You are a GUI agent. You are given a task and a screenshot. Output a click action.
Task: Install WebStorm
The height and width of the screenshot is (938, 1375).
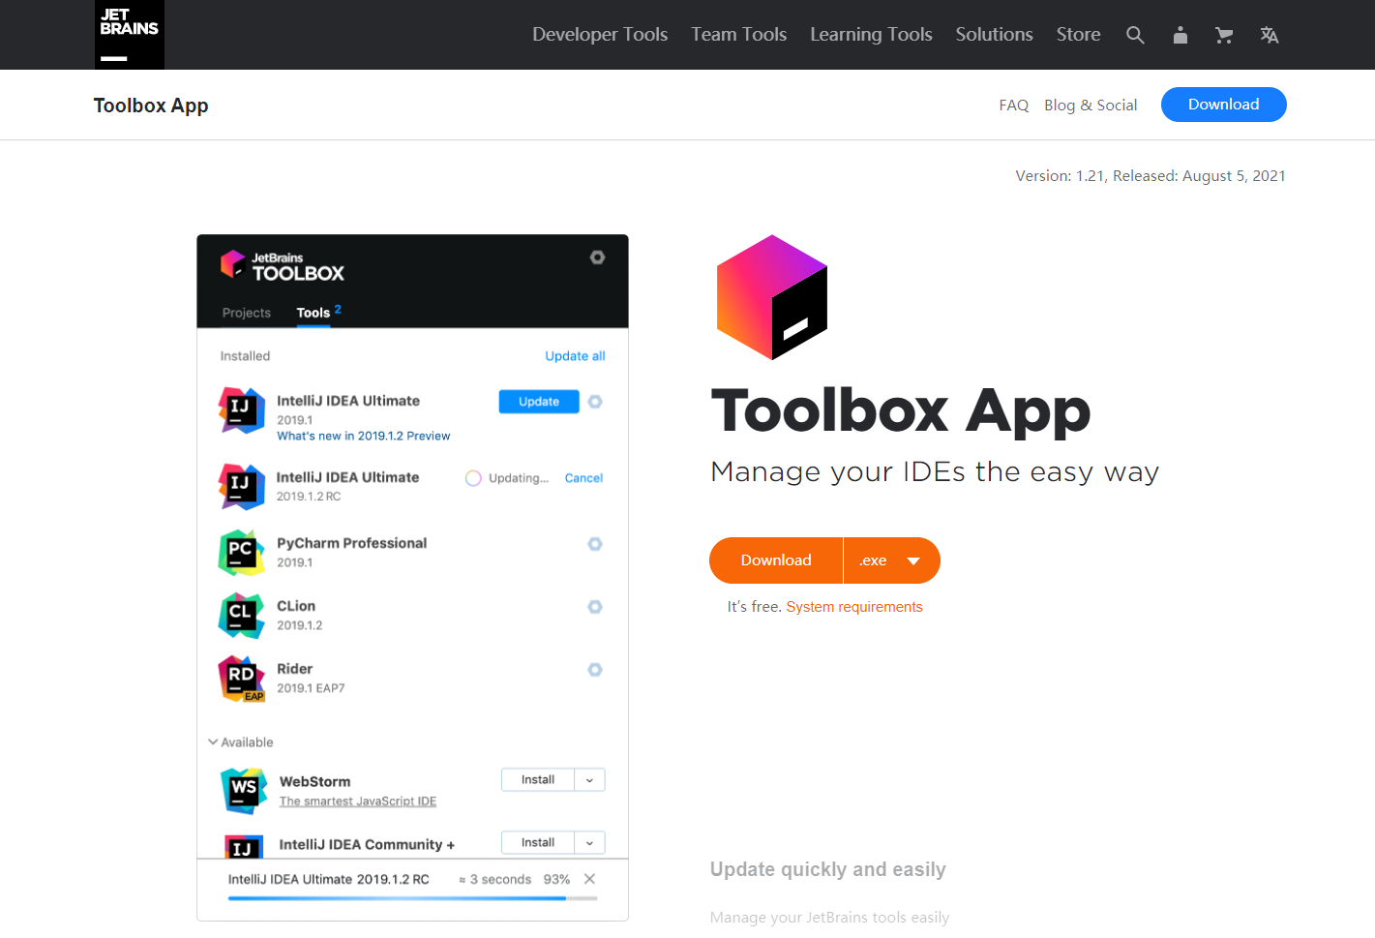538,780
